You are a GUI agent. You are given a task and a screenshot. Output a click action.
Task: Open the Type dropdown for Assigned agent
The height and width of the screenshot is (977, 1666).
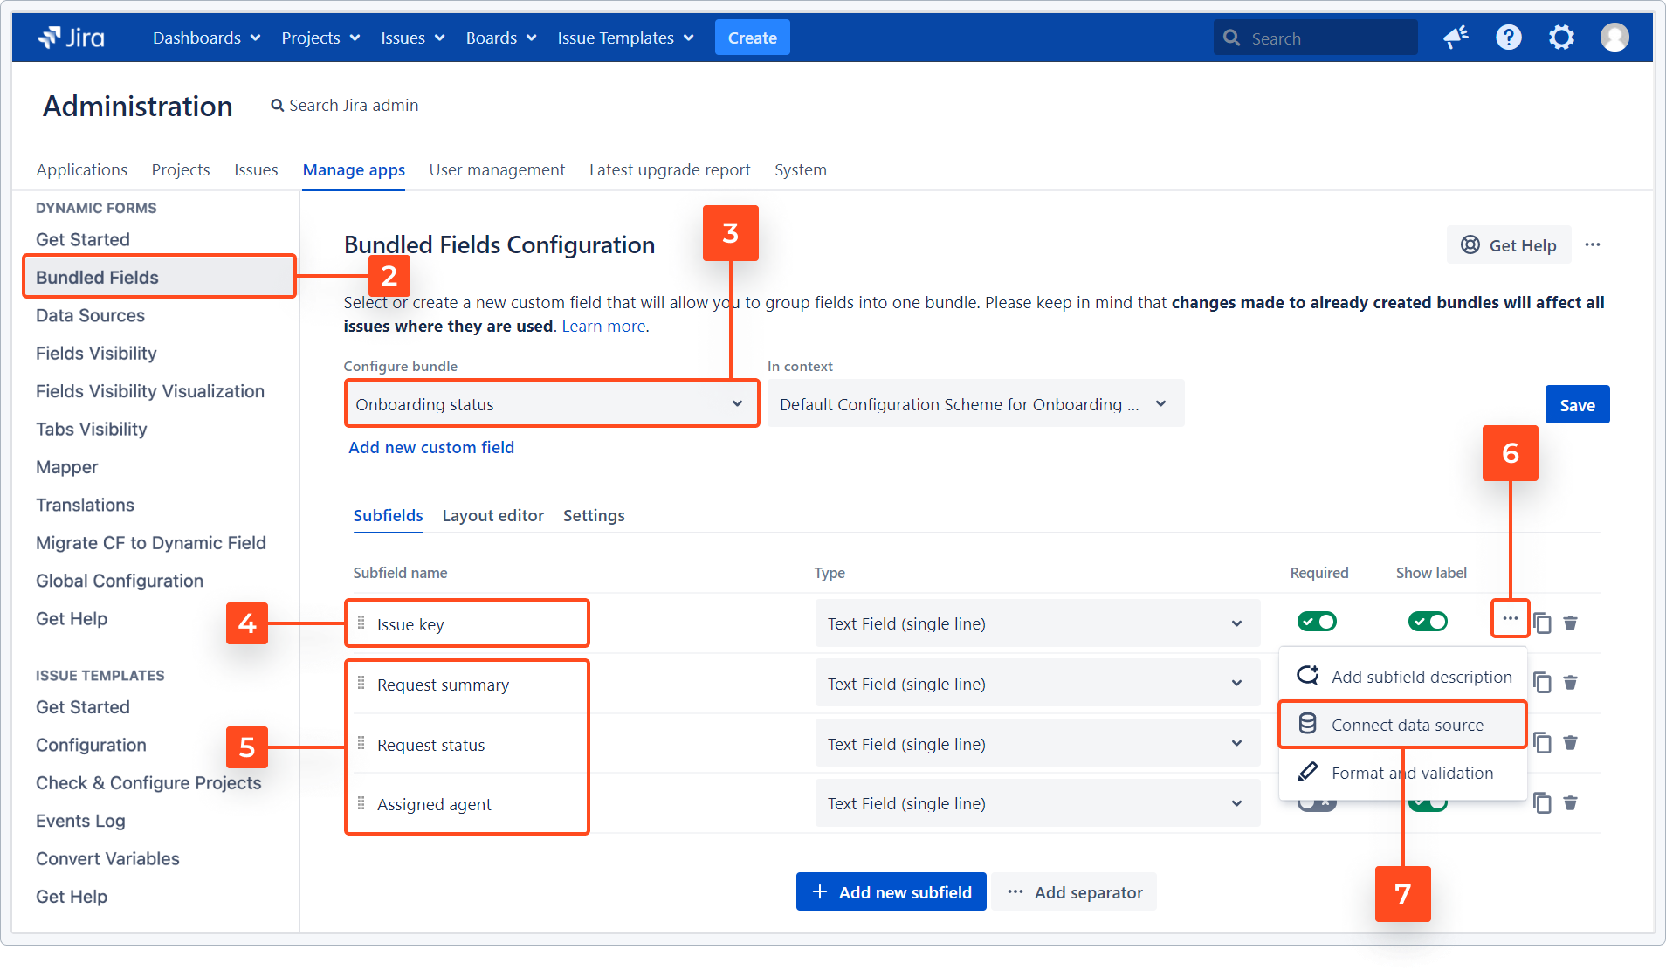[1037, 803]
